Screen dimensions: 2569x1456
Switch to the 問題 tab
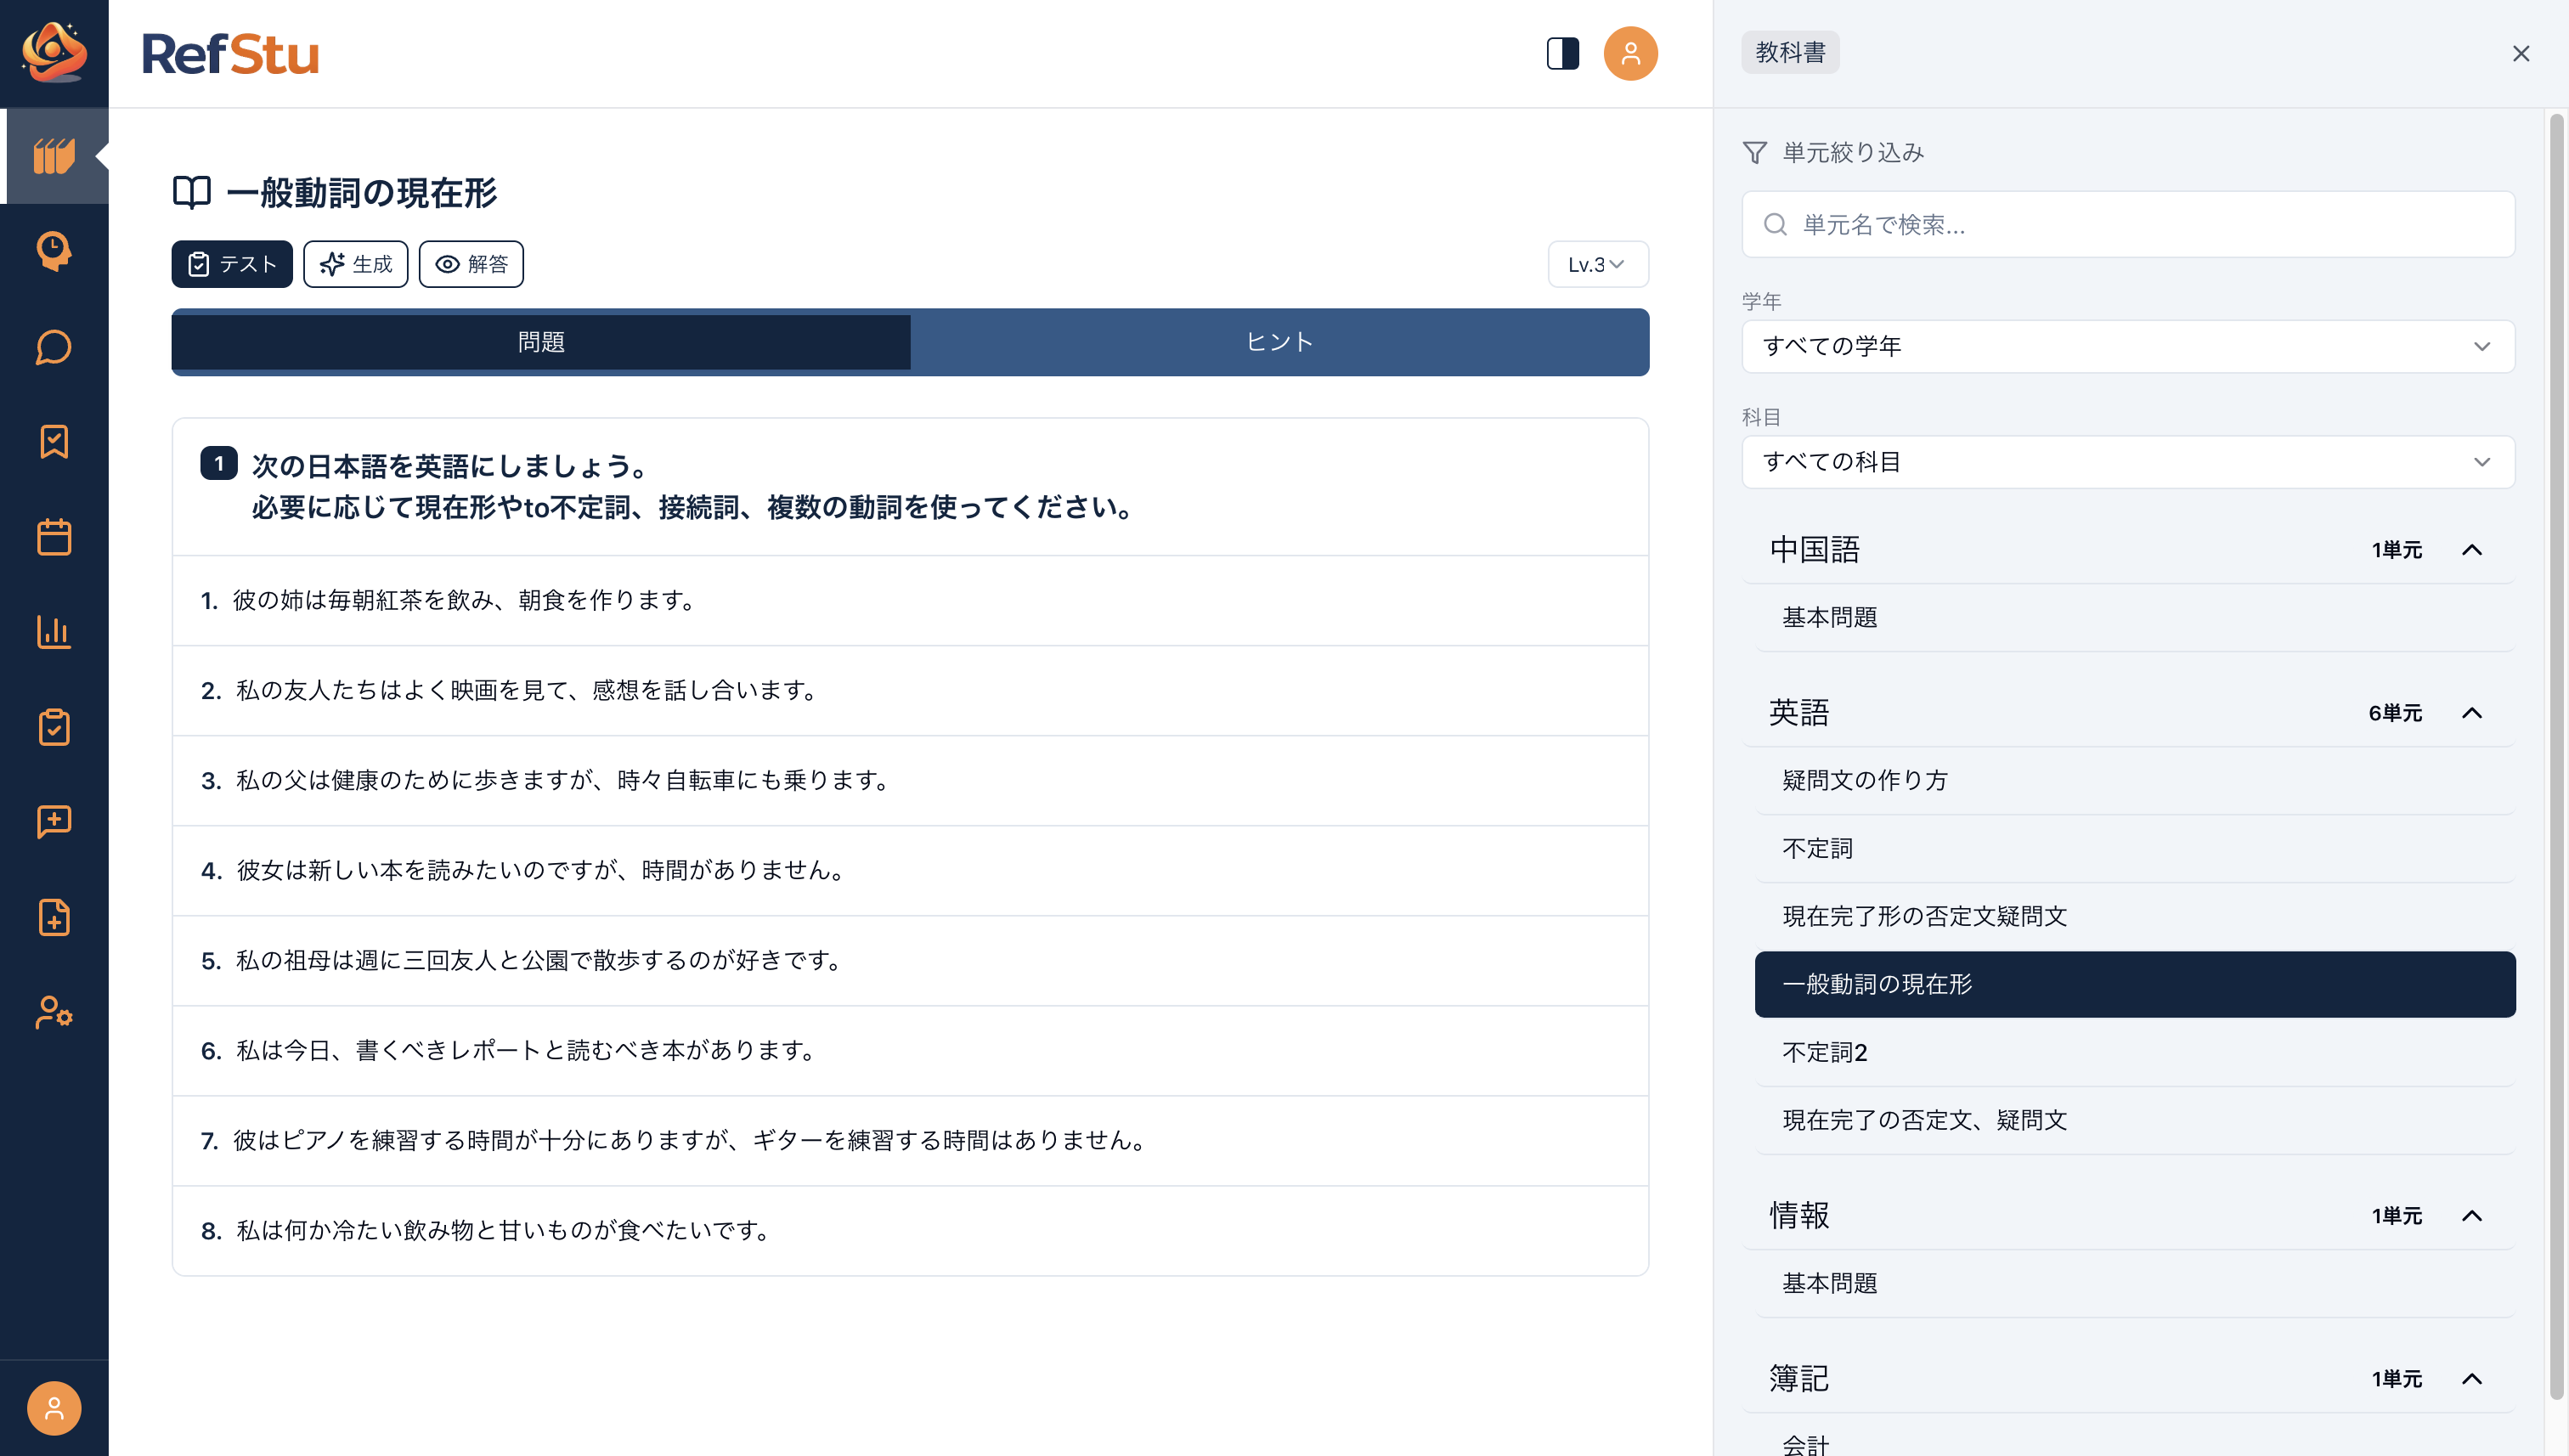(541, 342)
